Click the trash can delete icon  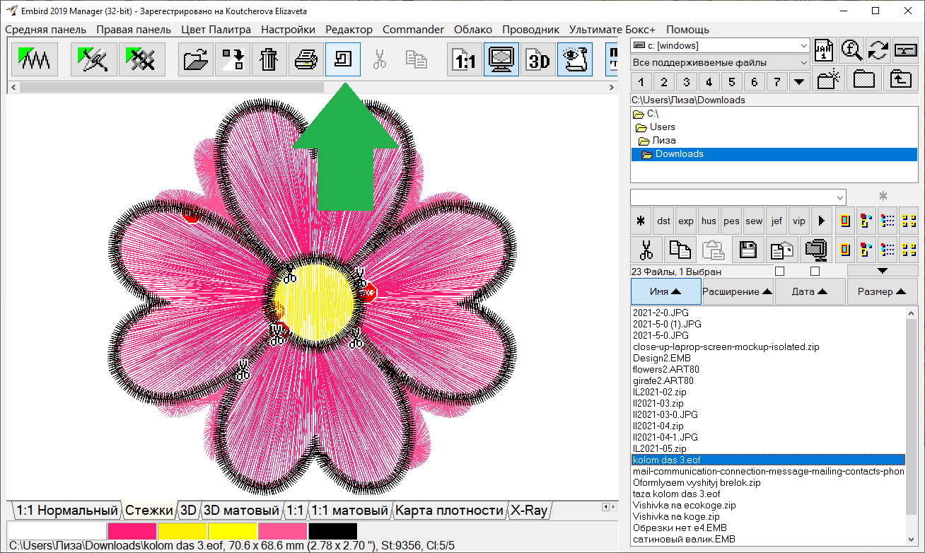coord(269,60)
